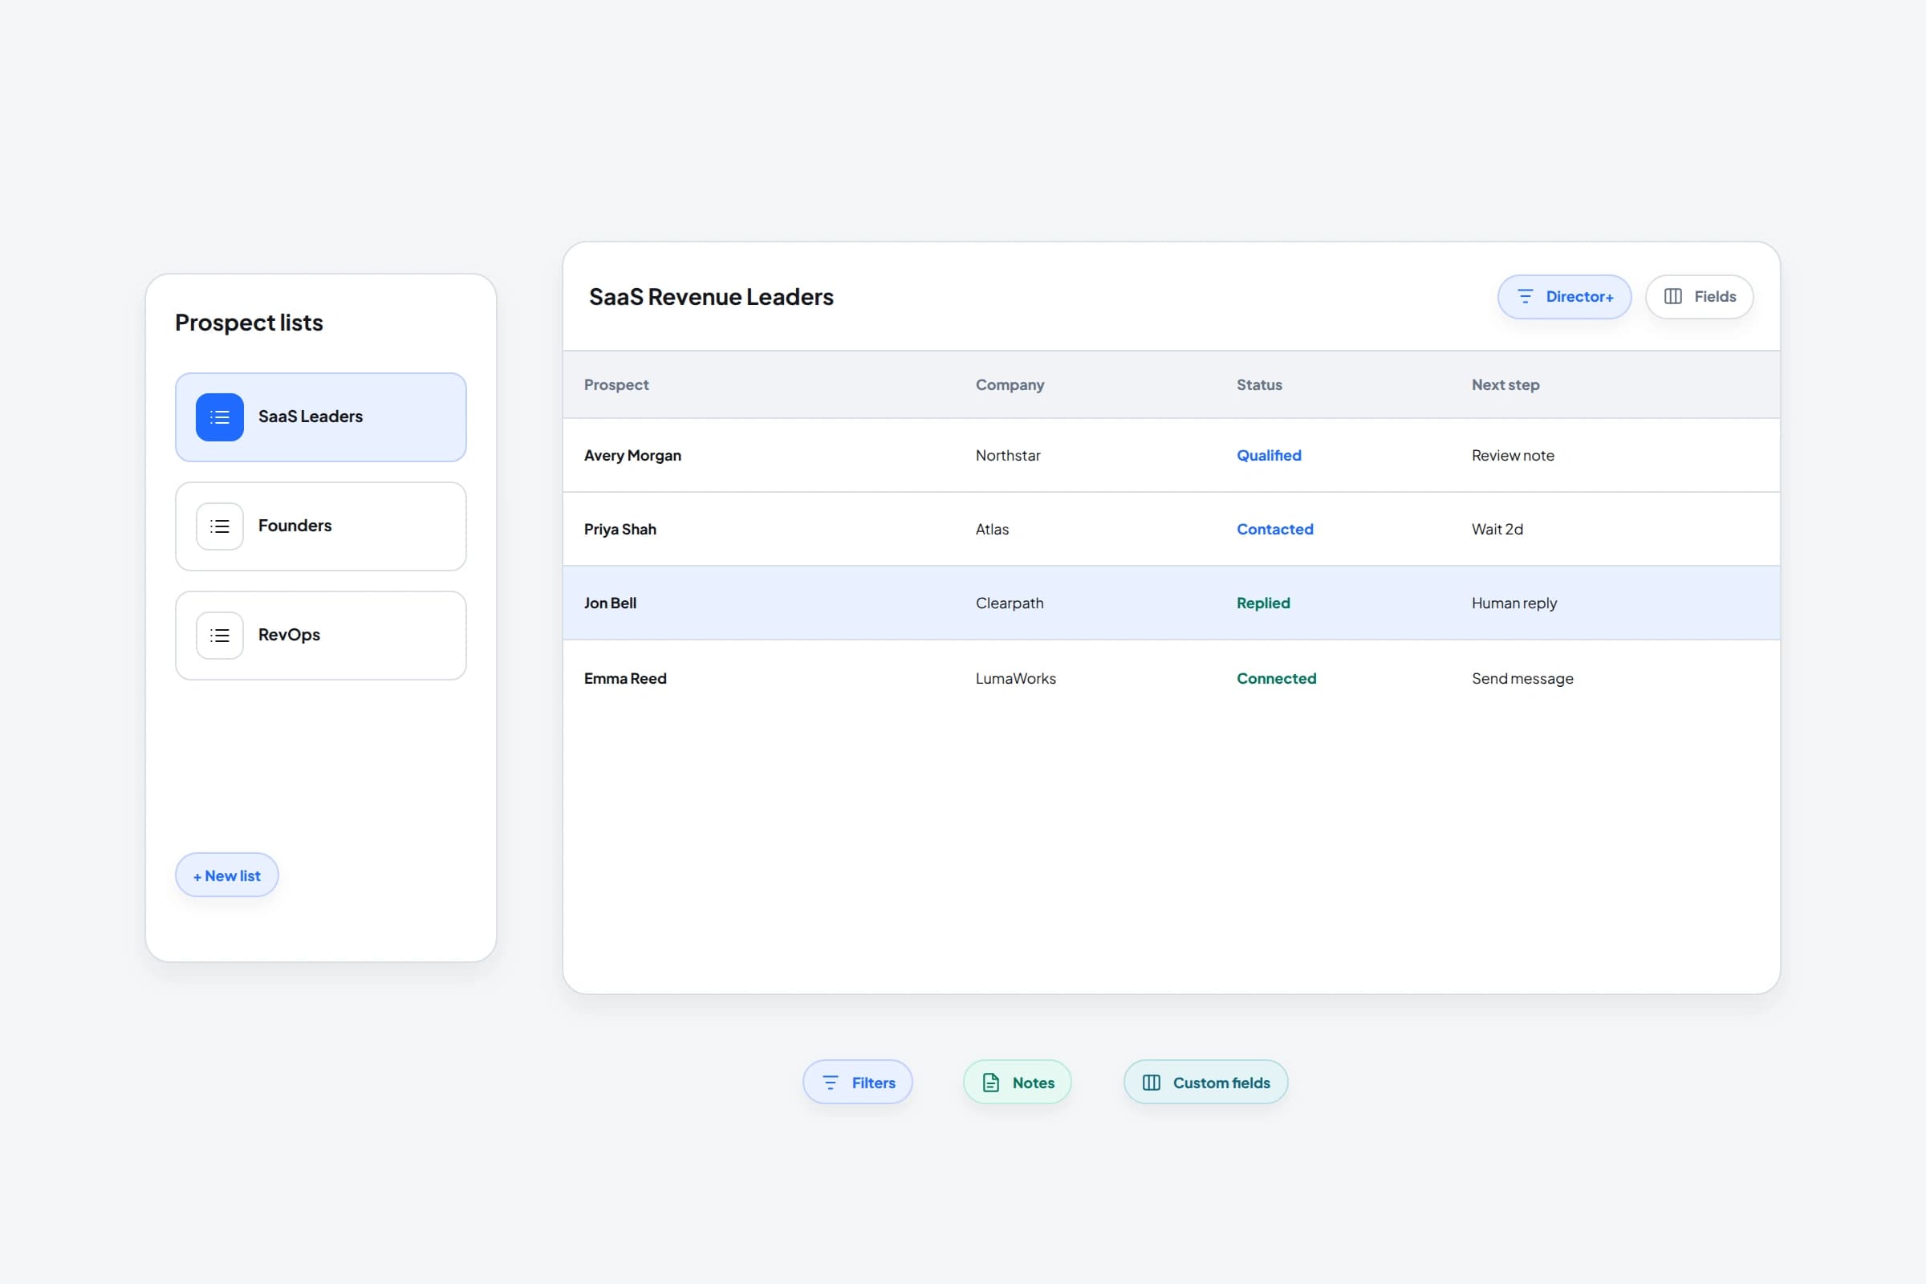Click the Wait 2d next step
The width and height of the screenshot is (1926, 1284).
(x=1497, y=529)
